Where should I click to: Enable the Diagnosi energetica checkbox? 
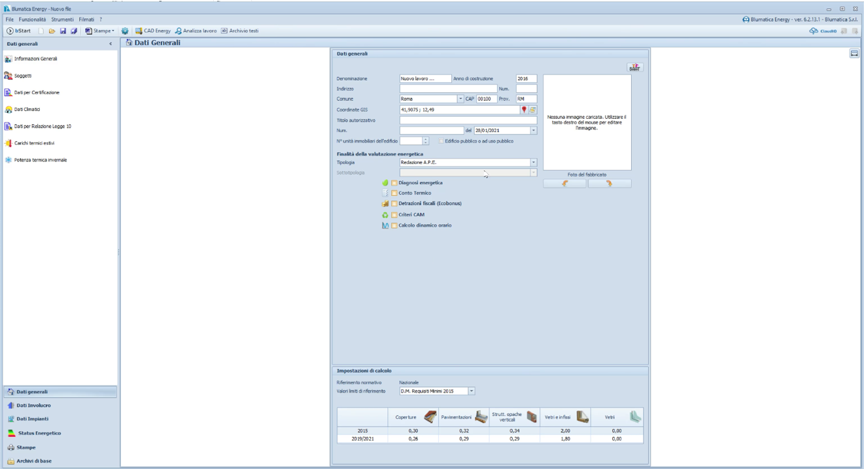point(394,183)
